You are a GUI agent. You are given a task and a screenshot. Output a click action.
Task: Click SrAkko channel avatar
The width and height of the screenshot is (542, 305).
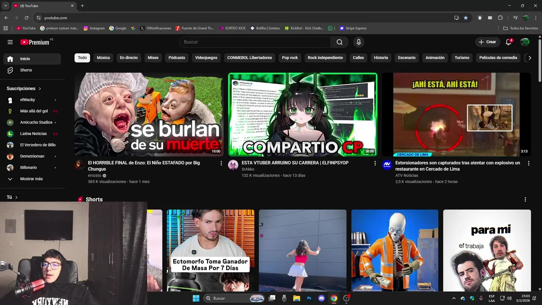[x=233, y=165]
